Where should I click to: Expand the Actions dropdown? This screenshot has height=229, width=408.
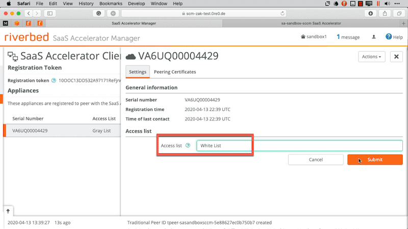pyautogui.click(x=372, y=56)
